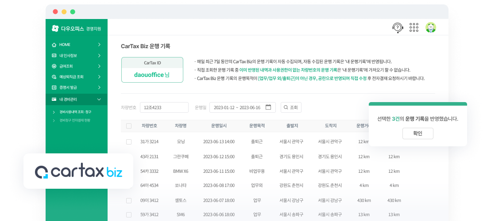Click the magnifier icon in 조회 button

click(286, 107)
